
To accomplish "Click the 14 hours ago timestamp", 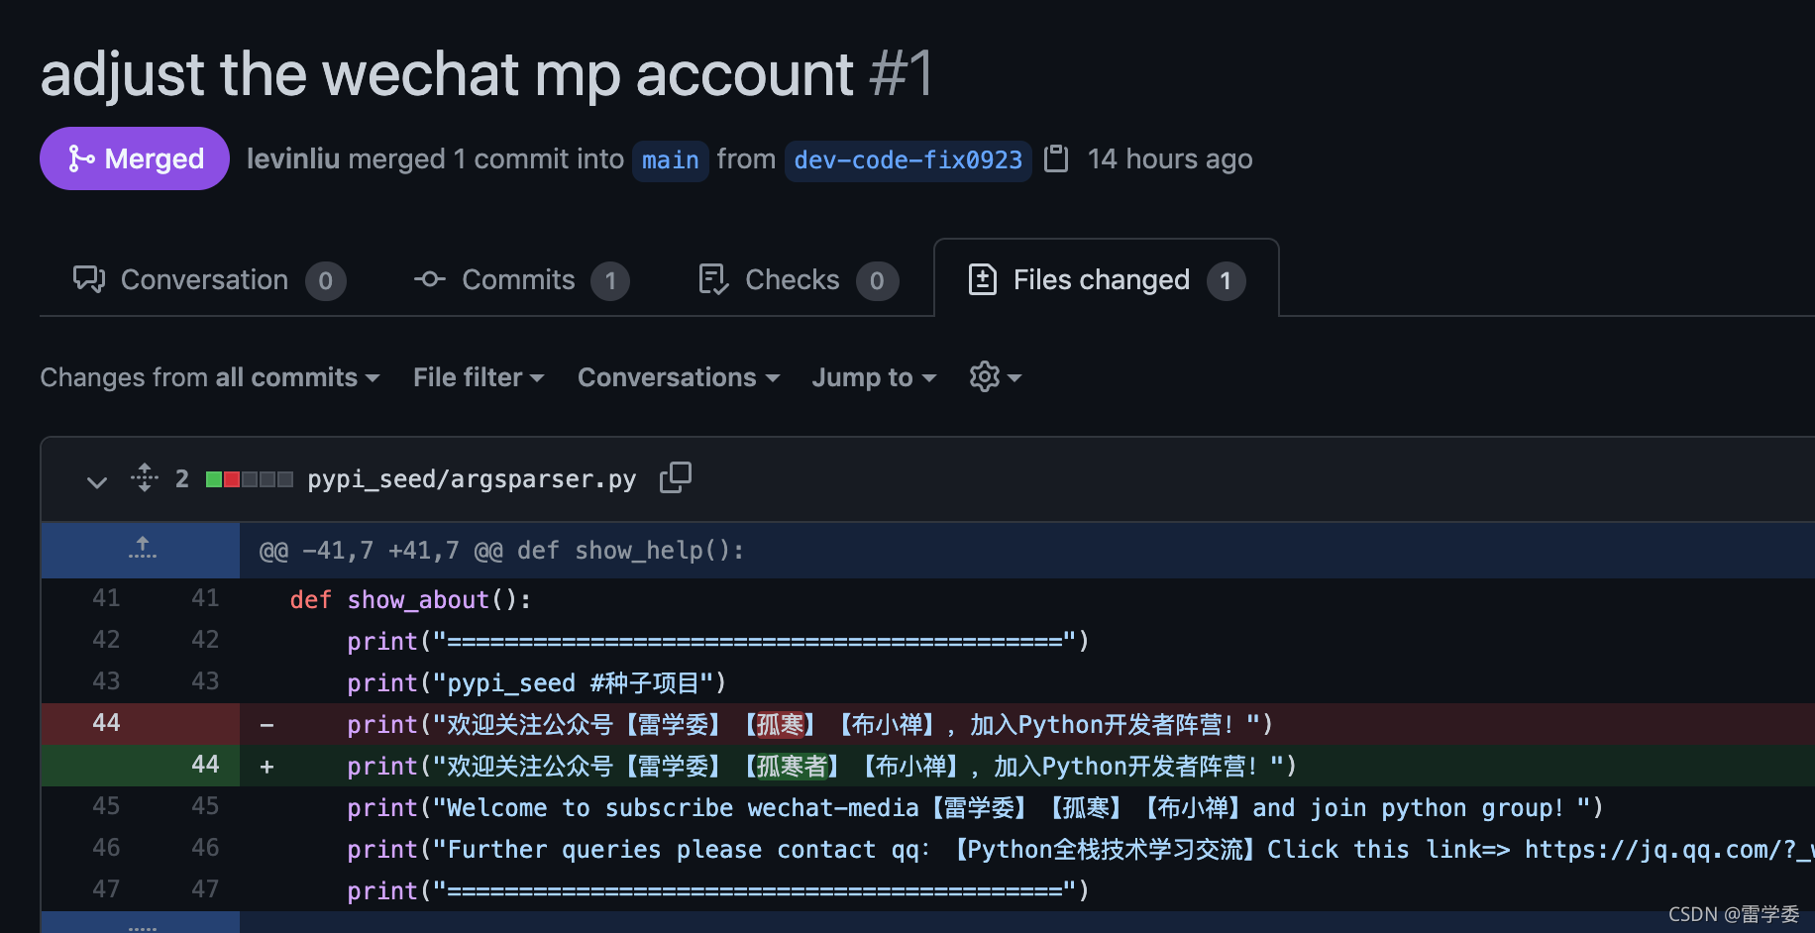I will [x=1170, y=158].
